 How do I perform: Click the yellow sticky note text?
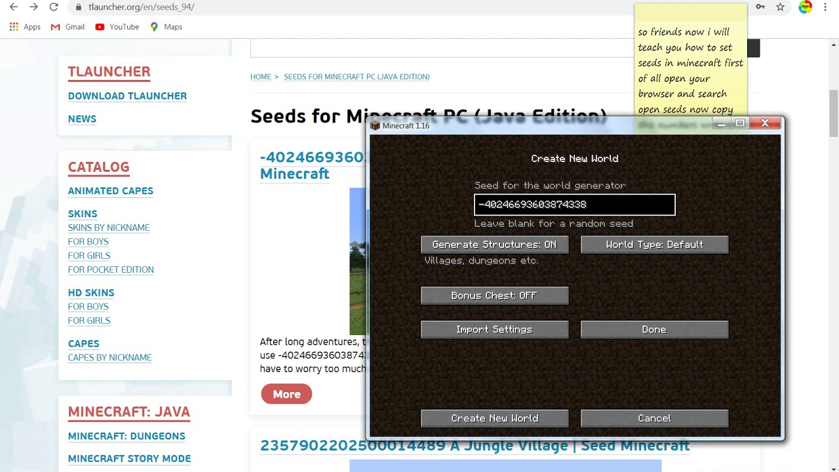691,70
